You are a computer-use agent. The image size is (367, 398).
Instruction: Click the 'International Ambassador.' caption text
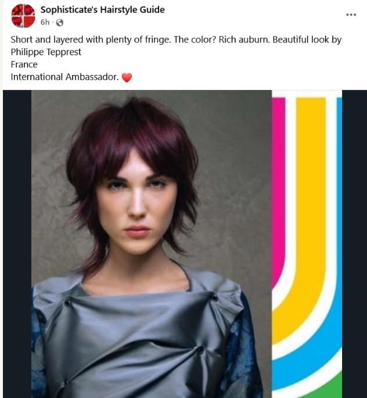tap(64, 77)
